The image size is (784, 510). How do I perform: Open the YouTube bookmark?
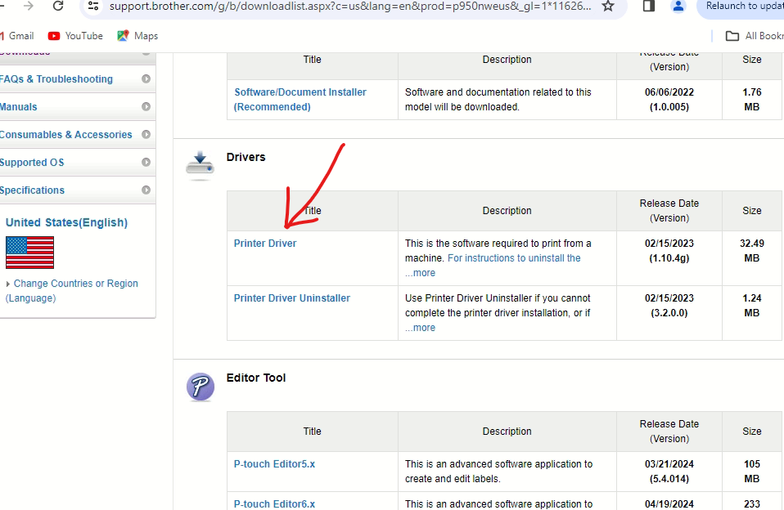[75, 36]
